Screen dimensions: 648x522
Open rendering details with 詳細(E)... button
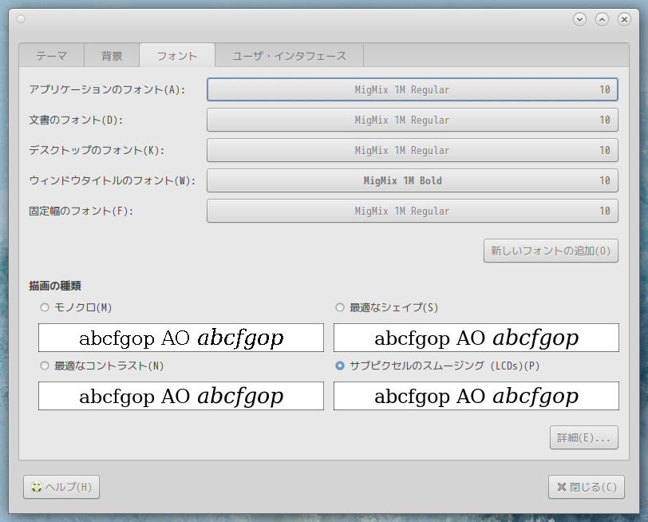click(584, 437)
